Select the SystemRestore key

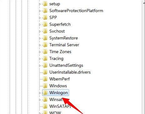[x=63, y=38]
